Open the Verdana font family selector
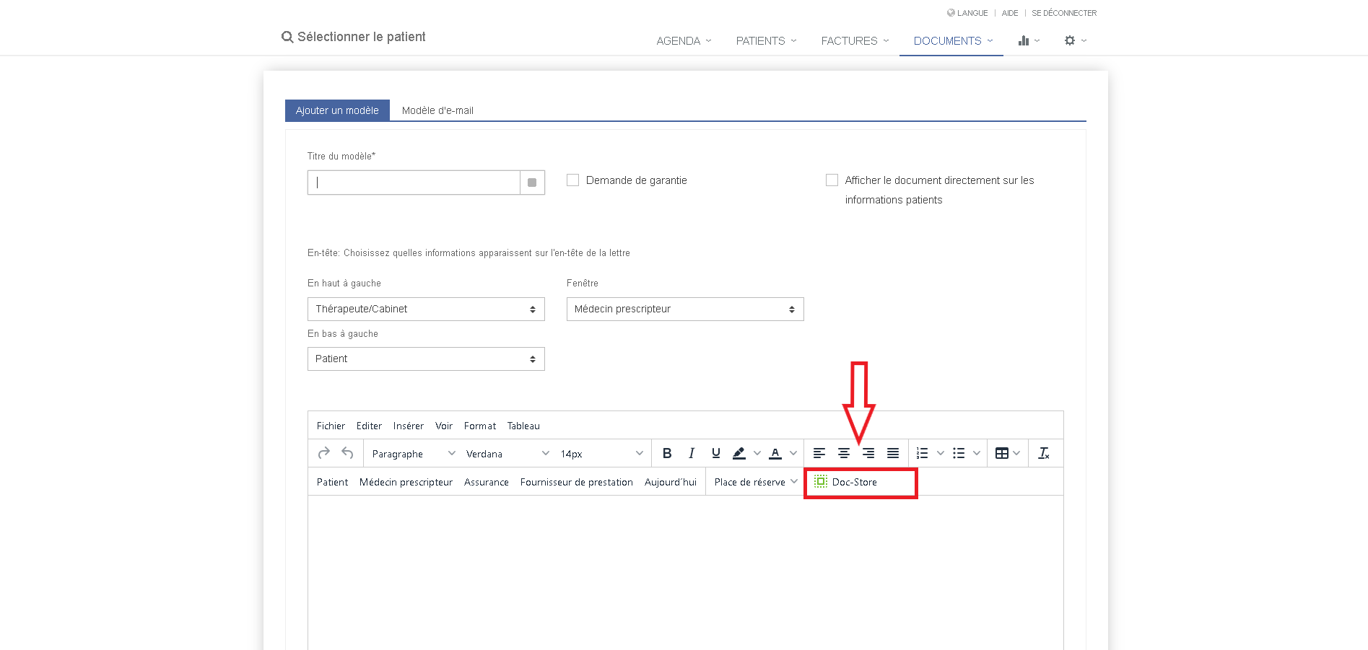The width and height of the screenshot is (1368, 650). (507, 454)
